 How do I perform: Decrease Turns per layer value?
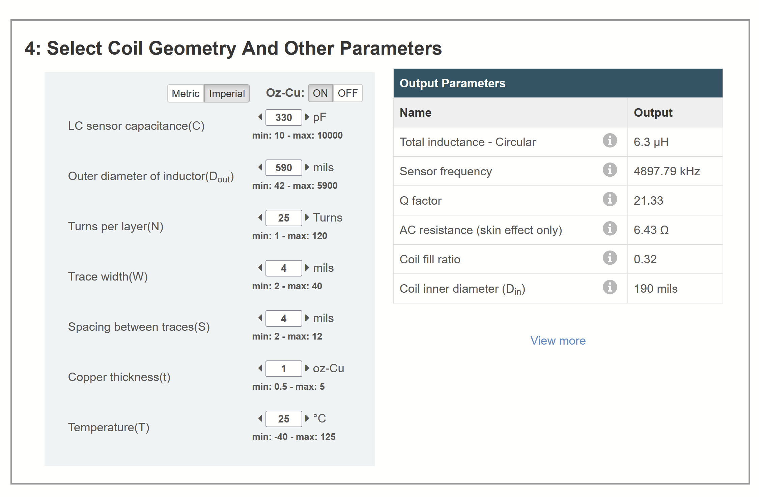[x=260, y=217]
